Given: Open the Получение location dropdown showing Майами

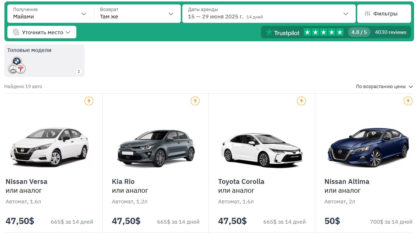Looking at the screenshot, I should tap(50, 13).
